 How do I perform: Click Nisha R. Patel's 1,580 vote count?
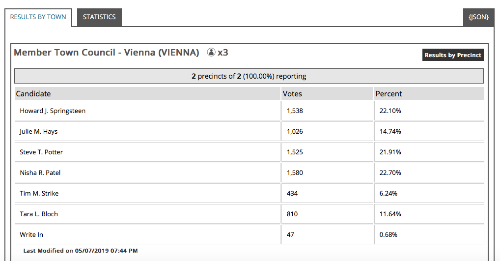[x=295, y=173]
